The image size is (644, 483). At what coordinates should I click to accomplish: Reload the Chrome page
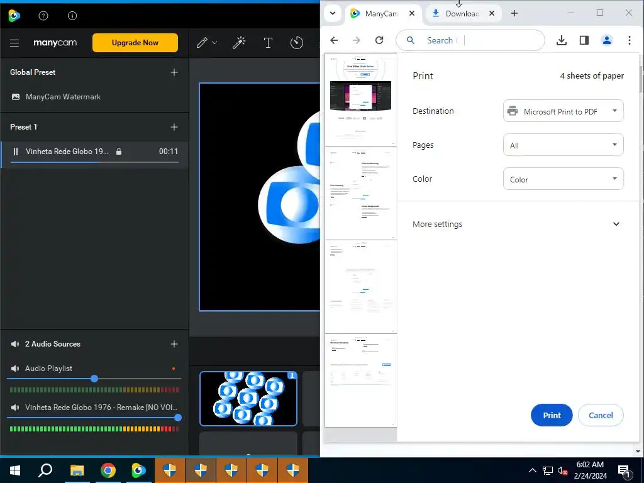point(379,40)
